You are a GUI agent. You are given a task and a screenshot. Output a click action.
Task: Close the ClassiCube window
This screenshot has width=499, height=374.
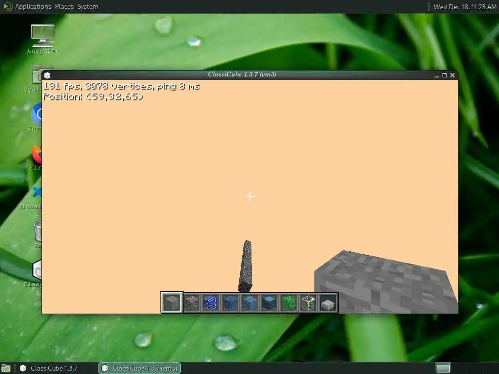pyautogui.click(x=453, y=75)
